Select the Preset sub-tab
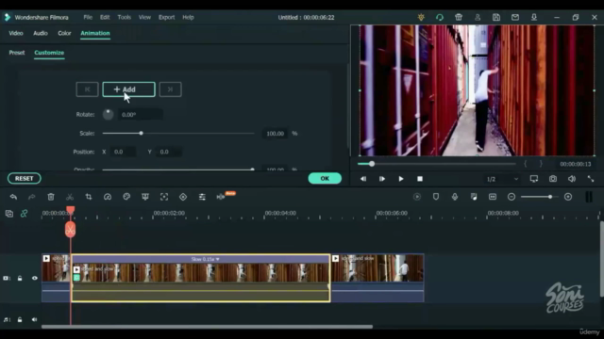 coord(17,53)
